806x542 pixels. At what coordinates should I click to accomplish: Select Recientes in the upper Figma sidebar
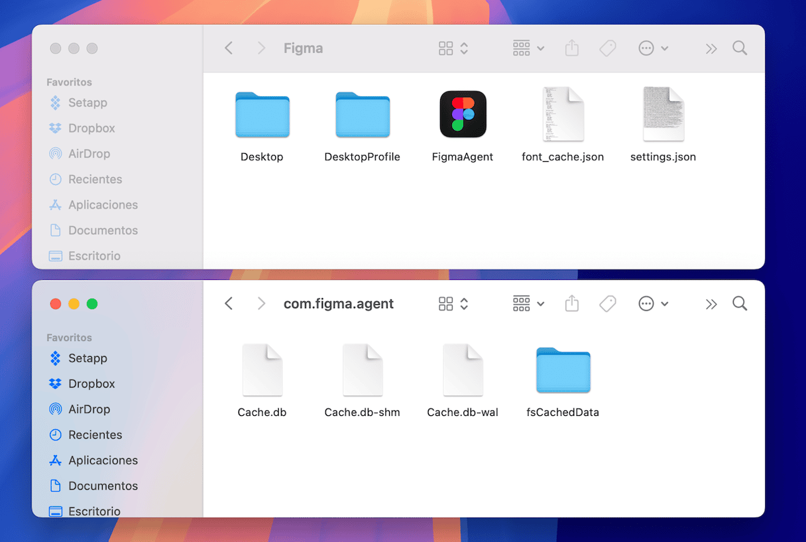[x=95, y=179]
